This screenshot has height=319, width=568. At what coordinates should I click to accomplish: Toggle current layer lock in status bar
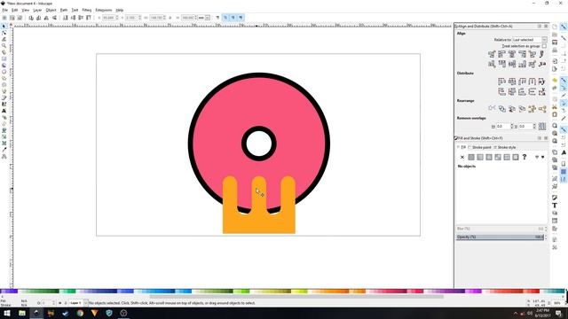click(65, 303)
